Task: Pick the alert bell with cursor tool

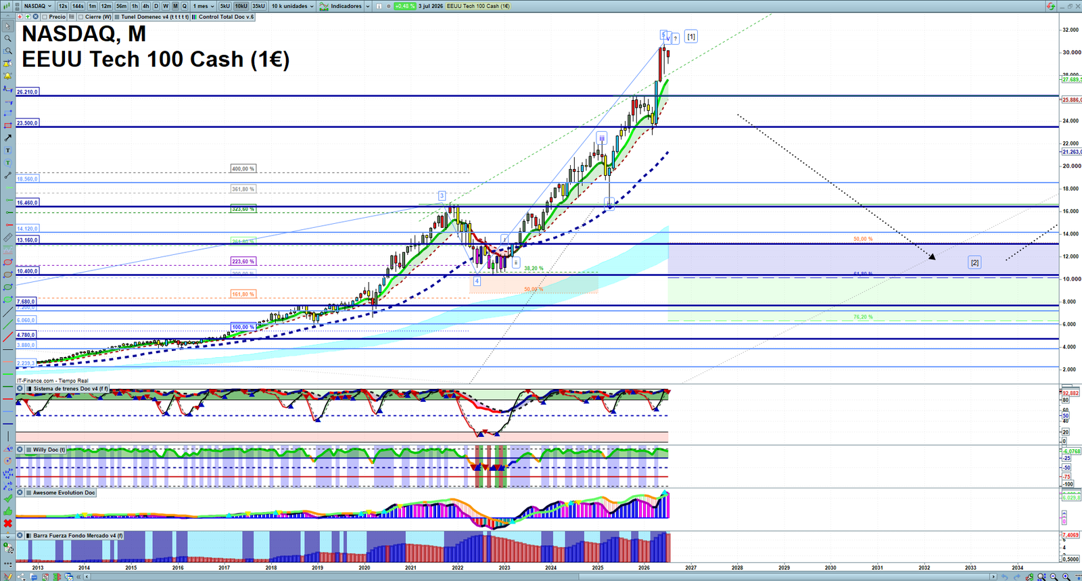Action: (8, 64)
